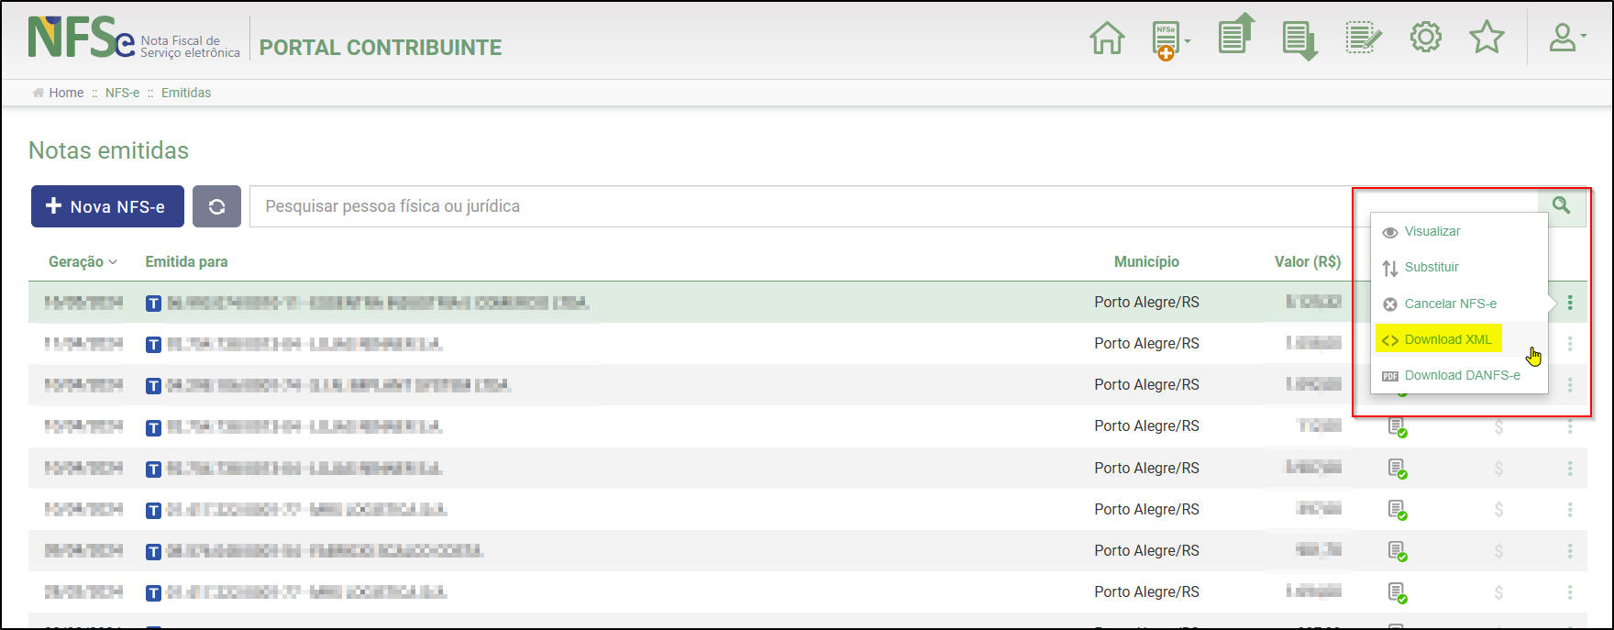The height and width of the screenshot is (630, 1614).
Task: Click the magnifier search icon
Action: click(1561, 205)
